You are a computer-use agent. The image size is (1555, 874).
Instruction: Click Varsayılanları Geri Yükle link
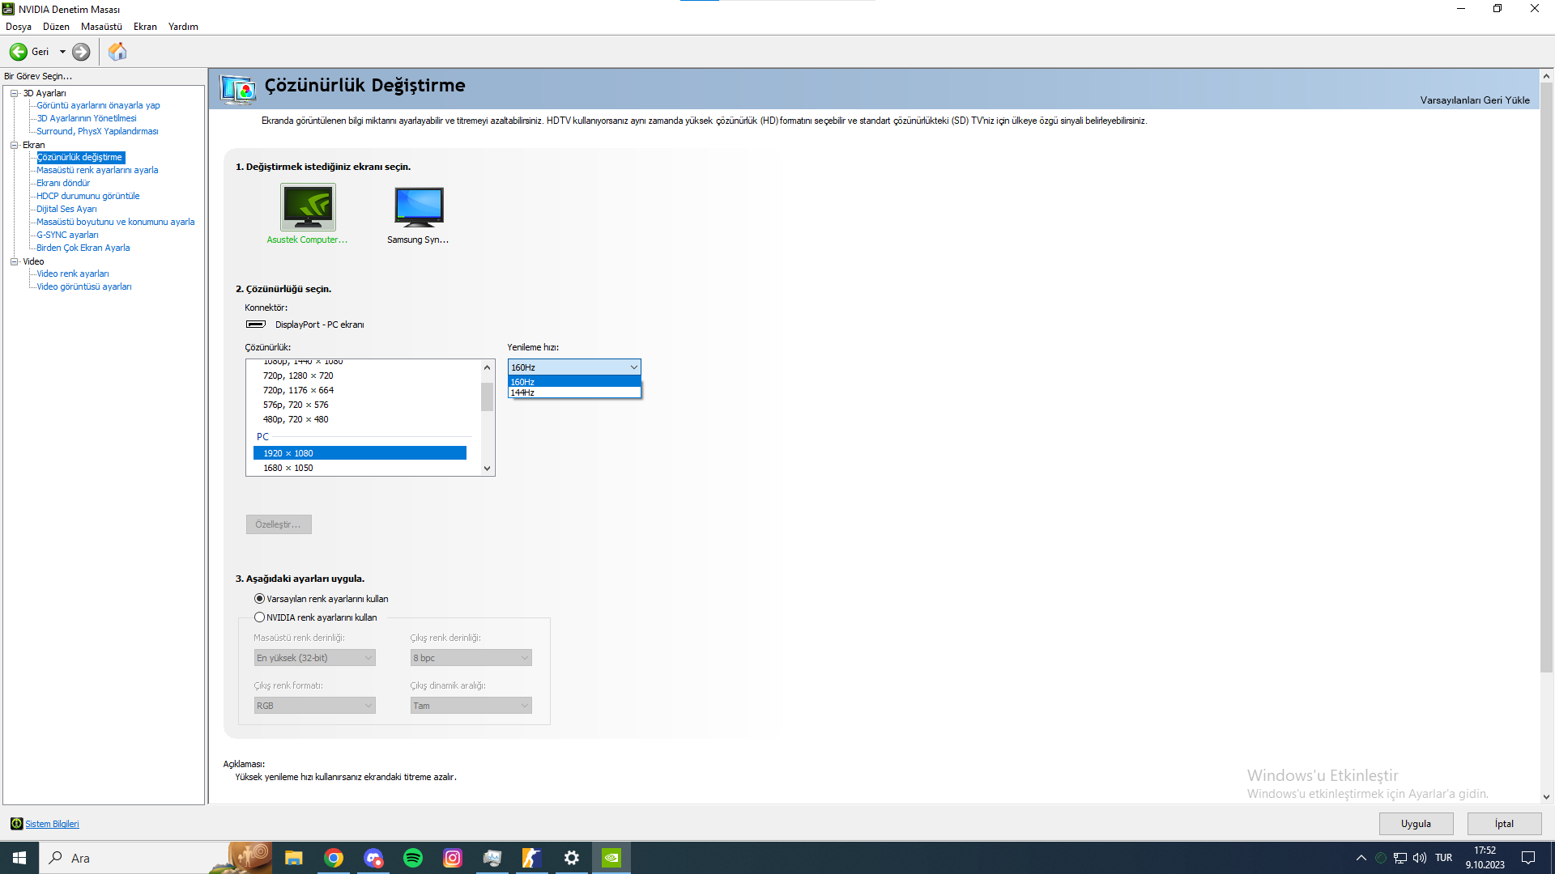pos(1474,100)
